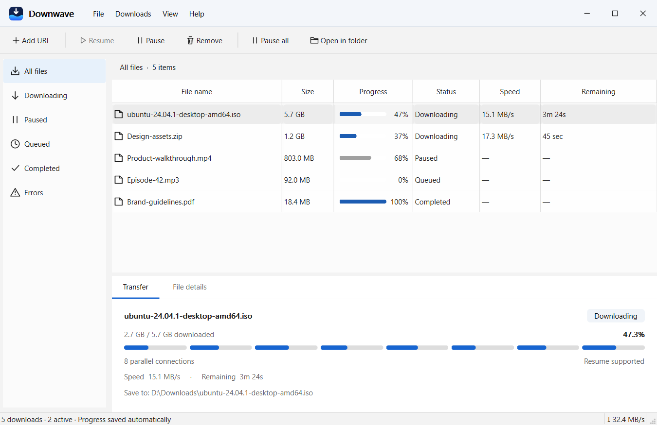This screenshot has height=425, width=657.
Task: Sort by the Speed column header
Action: pyautogui.click(x=510, y=92)
